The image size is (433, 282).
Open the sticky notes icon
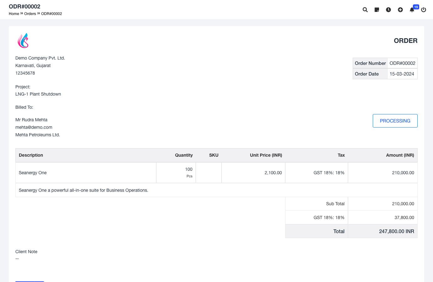pos(377,10)
